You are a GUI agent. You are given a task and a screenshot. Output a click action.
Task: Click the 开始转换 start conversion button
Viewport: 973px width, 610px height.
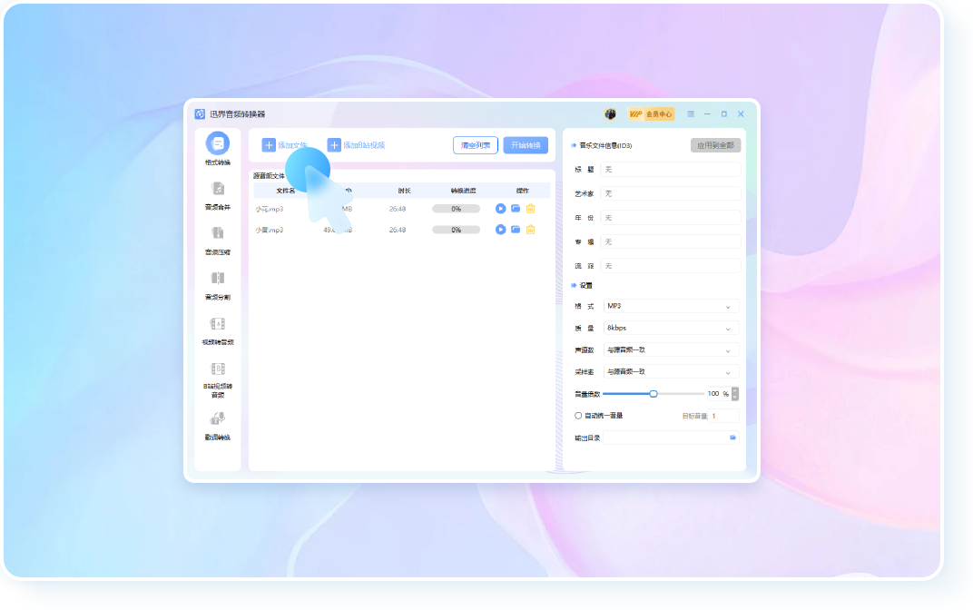click(526, 145)
